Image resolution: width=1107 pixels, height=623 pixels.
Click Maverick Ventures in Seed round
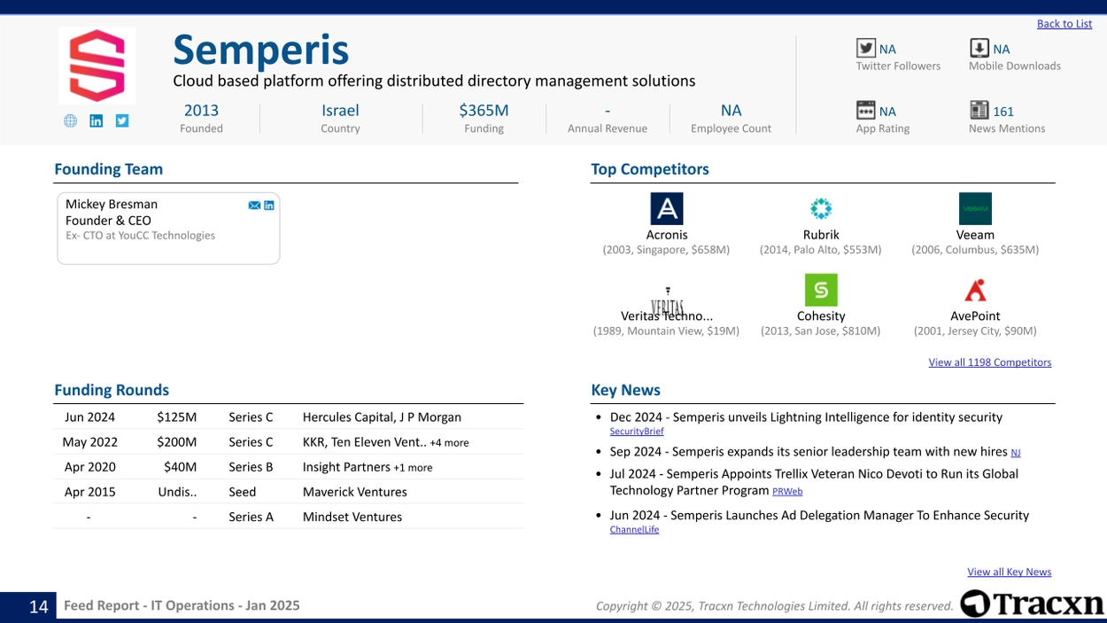(354, 492)
